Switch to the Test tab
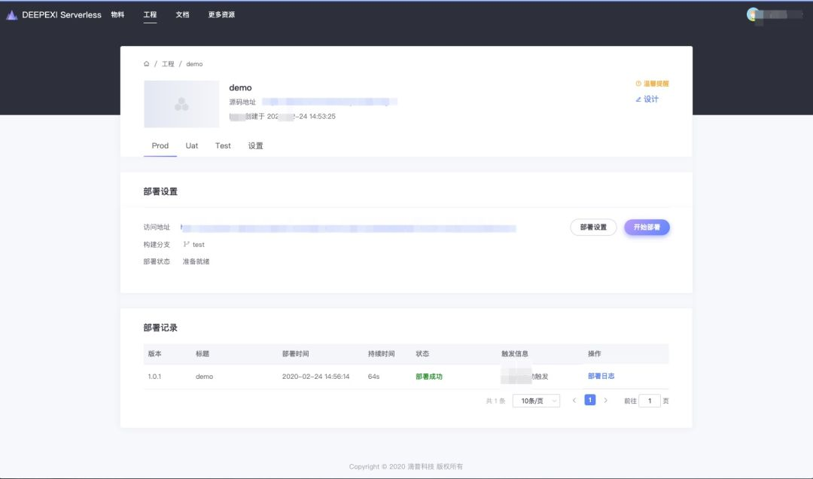 pos(223,146)
